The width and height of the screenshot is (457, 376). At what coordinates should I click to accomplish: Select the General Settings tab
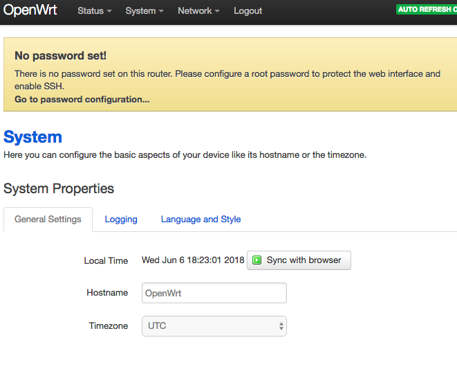(x=48, y=220)
